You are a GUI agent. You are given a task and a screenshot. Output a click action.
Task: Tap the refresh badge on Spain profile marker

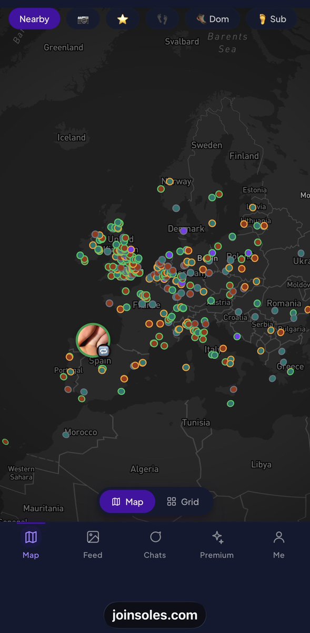104,351
